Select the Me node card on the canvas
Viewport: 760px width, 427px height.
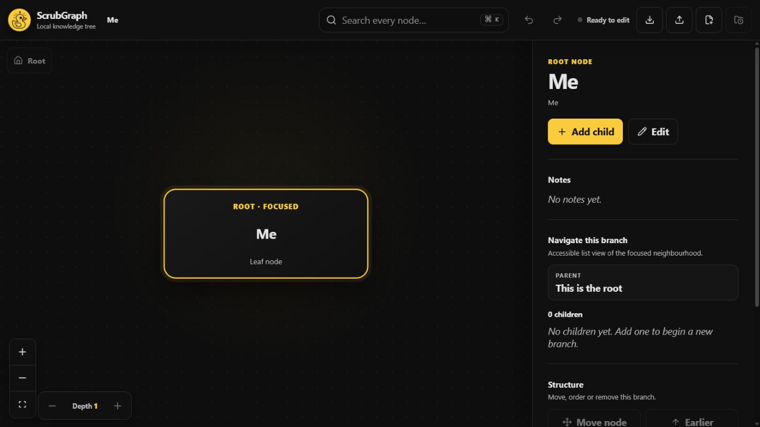tap(266, 234)
